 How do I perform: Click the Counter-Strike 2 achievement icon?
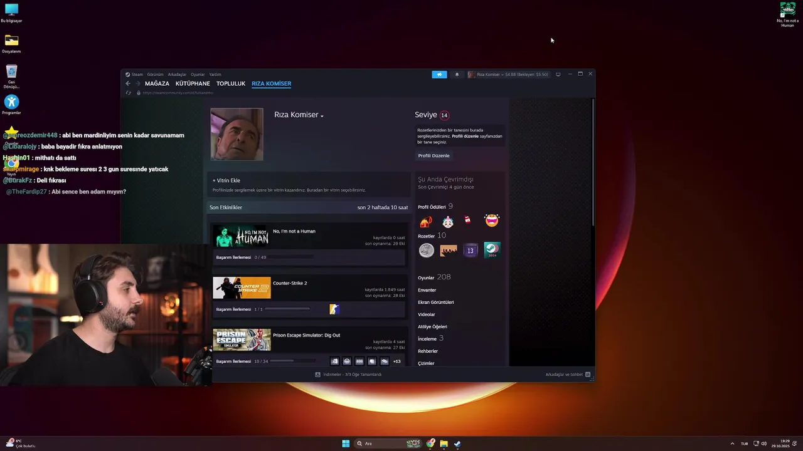[334, 309]
